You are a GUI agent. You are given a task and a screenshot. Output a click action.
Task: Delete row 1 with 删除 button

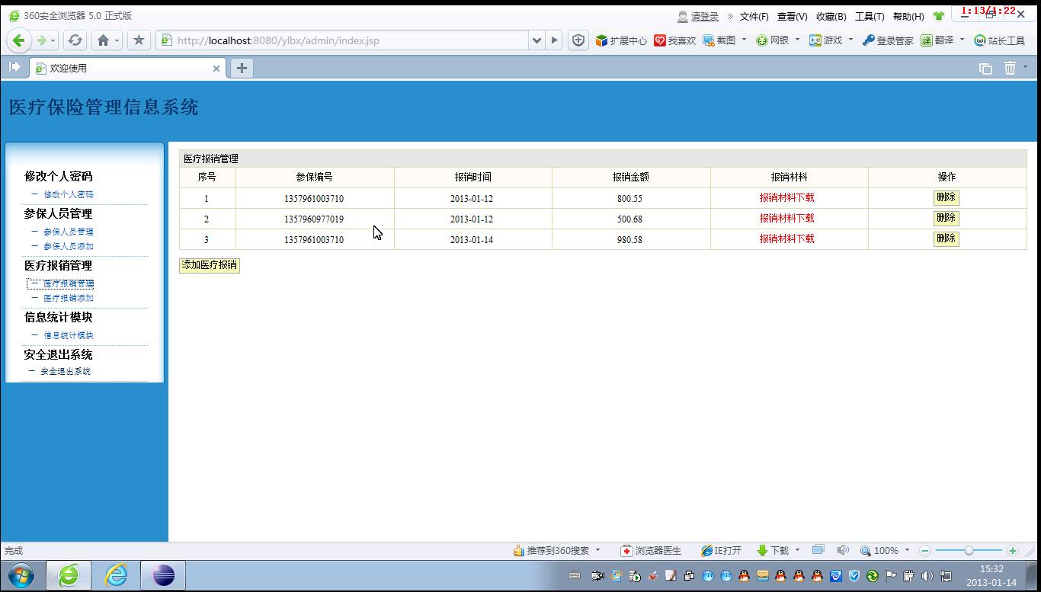coord(946,197)
